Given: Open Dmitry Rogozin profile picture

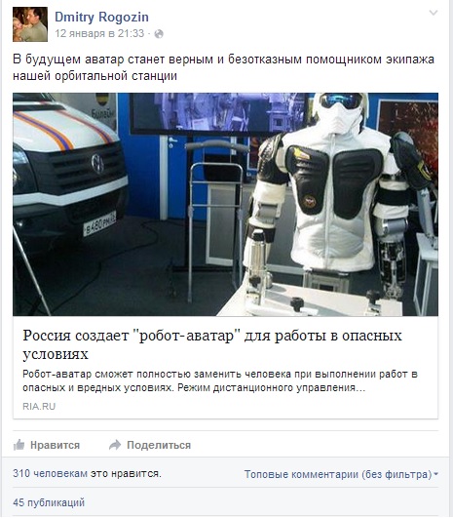Looking at the screenshot, I should [30, 24].
